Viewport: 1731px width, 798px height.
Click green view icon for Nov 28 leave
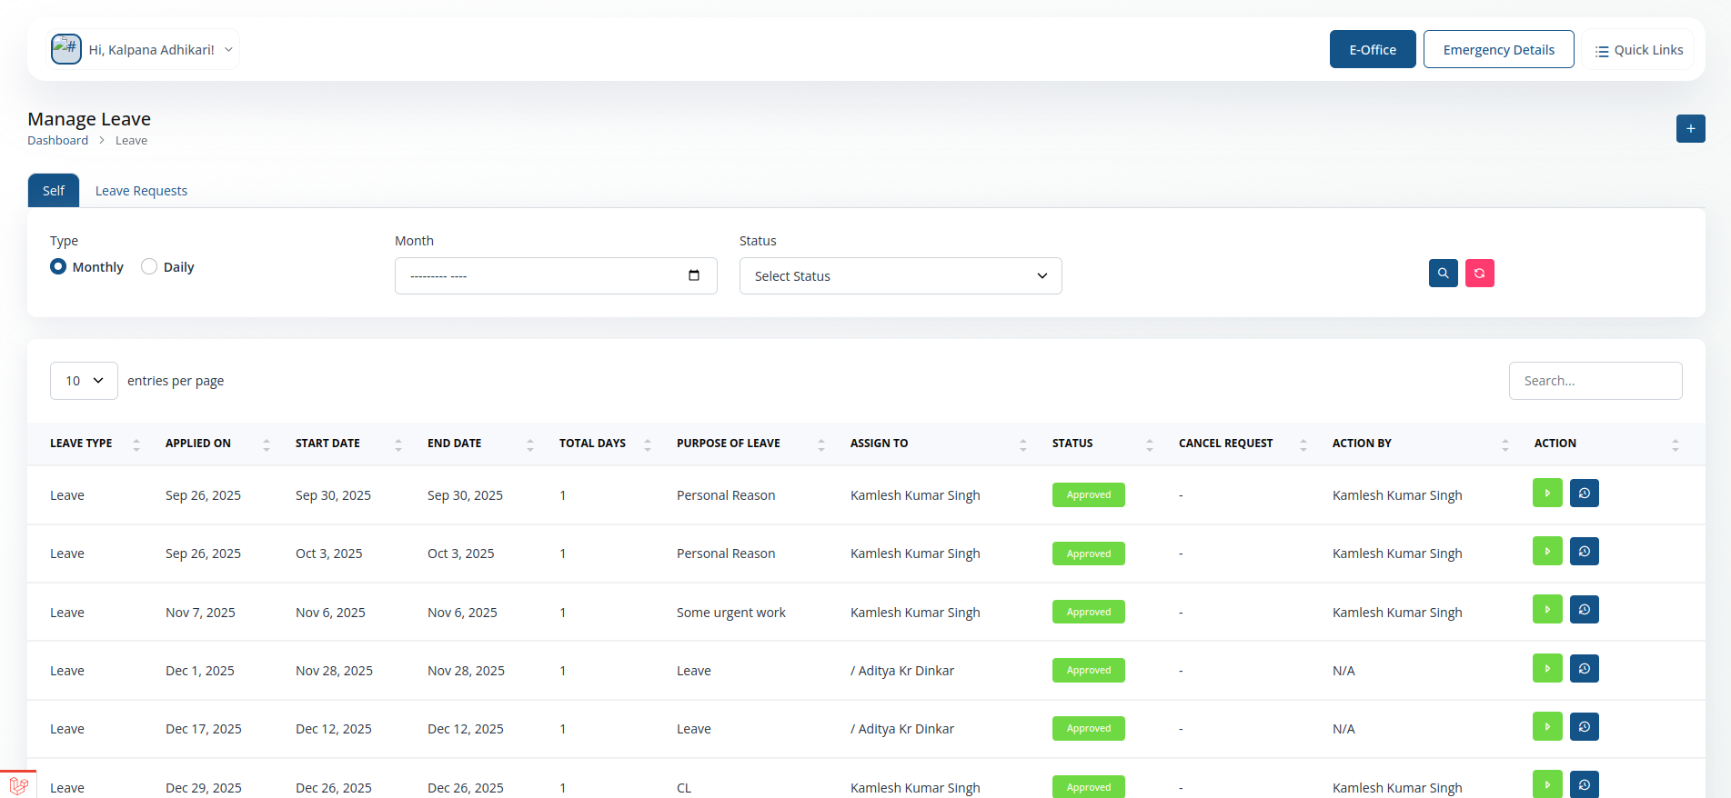point(1547,668)
